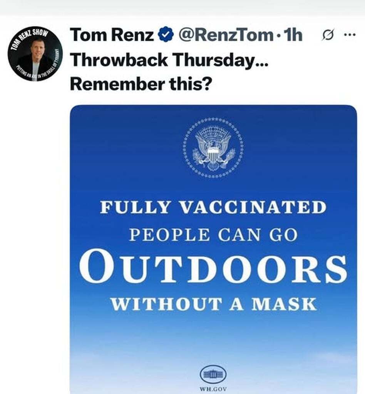Image resolution: width=365 pixels, height=394 pixels.
Task: Click the blue verified badge
Action: [x=166, y=36]
